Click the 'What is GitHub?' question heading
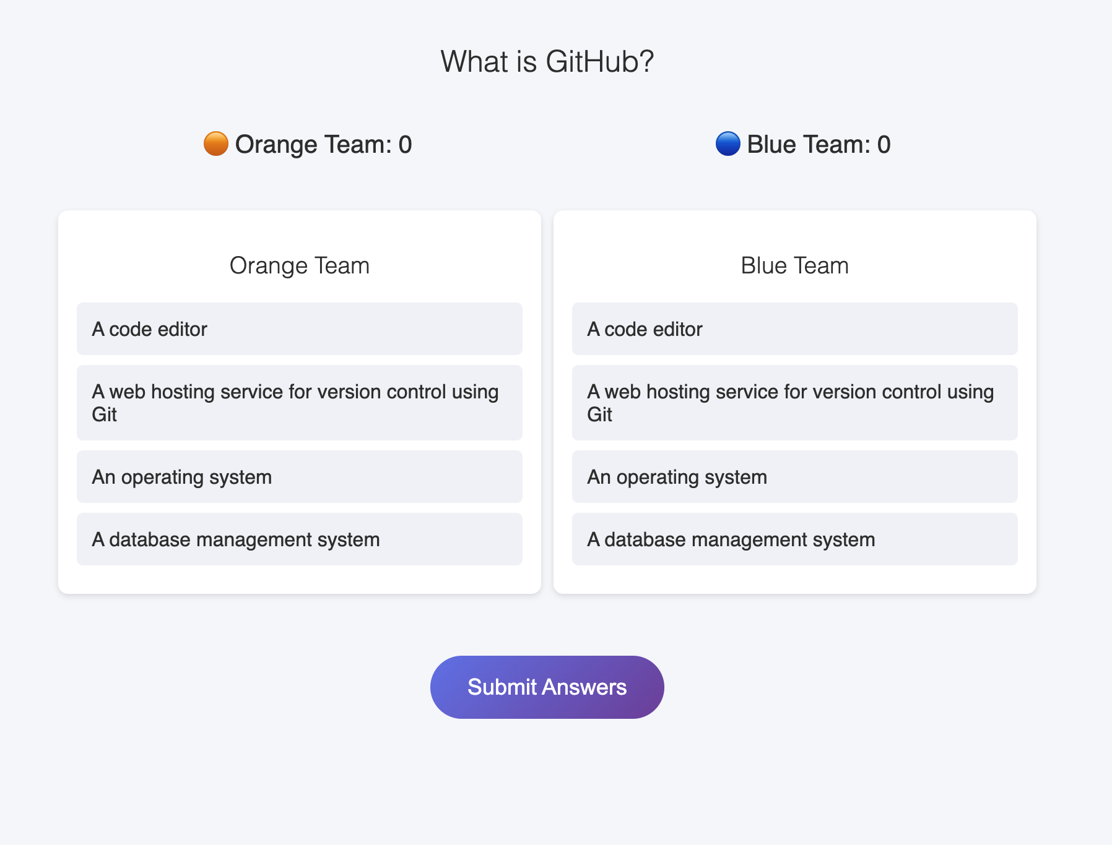The height and width of the screenshot is (845, 1112). 547,61
